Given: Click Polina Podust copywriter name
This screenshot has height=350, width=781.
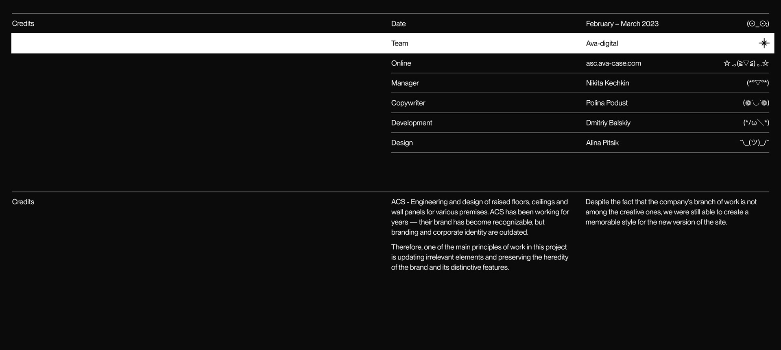Looking at the screenshot, I should pyautogui.click(x=606, y=103).
